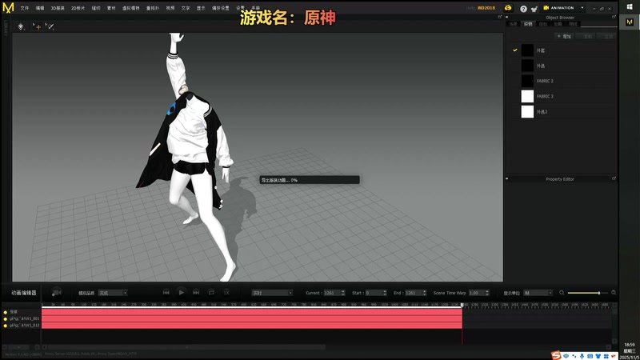
Task: Switch to the 织物 (Fabric) tab
Action: pyautogui.click(x=528, y=24)
